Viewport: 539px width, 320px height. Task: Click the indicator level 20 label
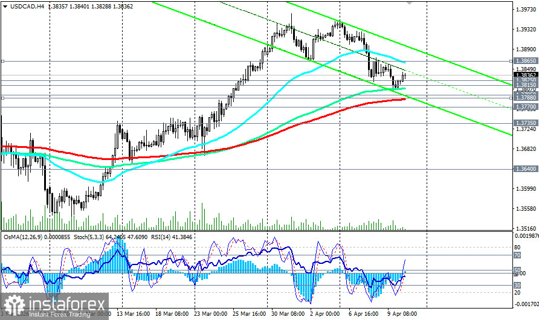(517, 293)
